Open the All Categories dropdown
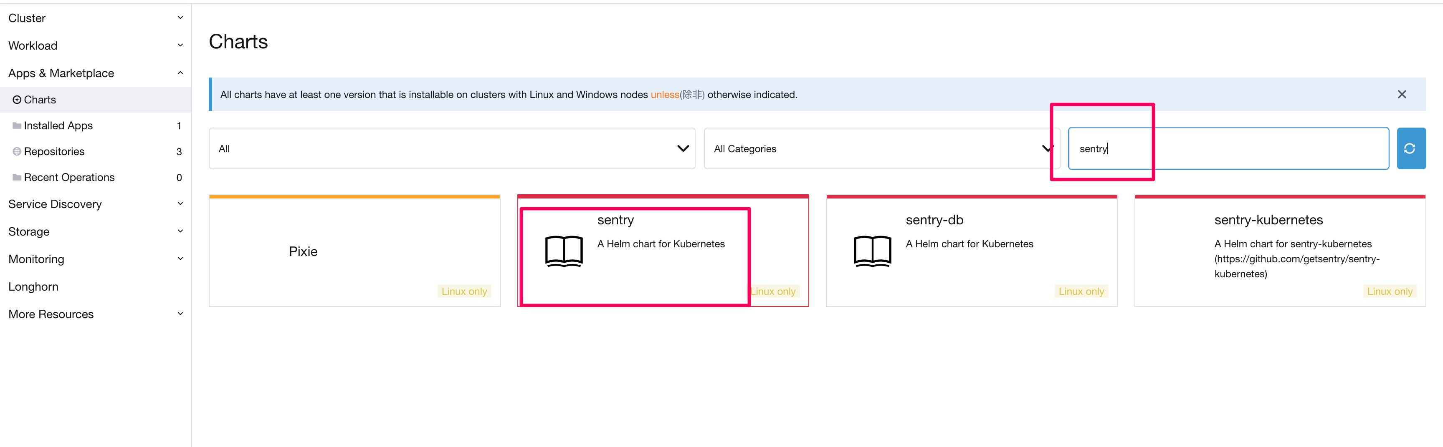This screenshot has height=447, width=1443. click(882, 148)
